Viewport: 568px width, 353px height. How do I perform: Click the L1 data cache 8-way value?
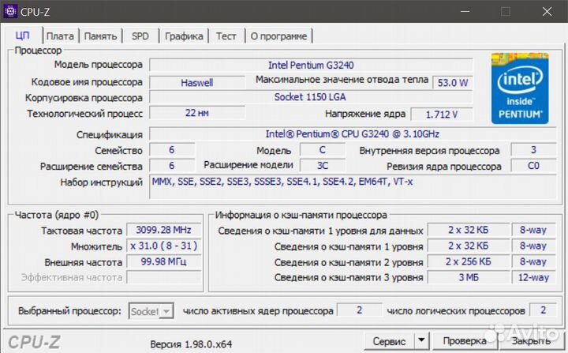pyautogui.click(x=533, y=230)
